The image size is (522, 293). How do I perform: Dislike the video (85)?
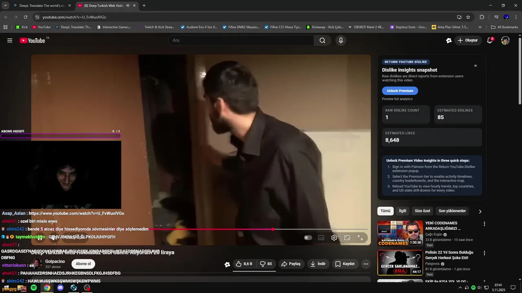click(266, 264)
